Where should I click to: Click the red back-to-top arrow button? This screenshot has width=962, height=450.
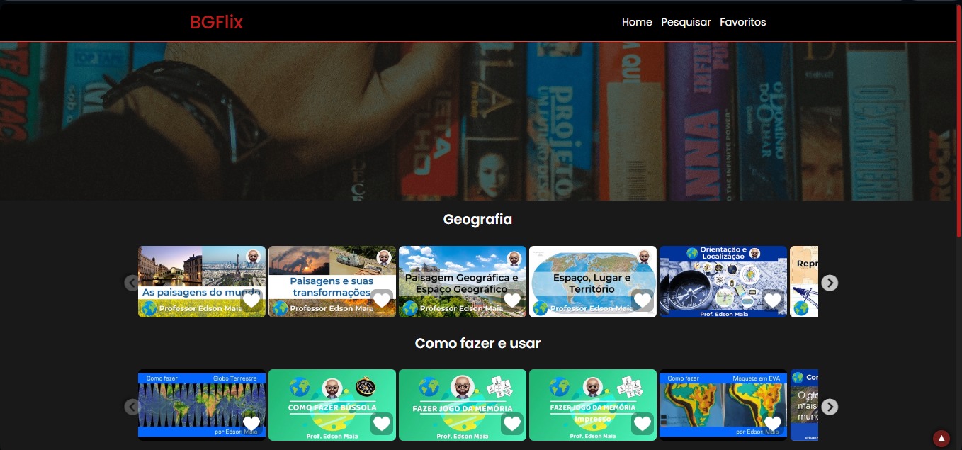click(941, 439)
